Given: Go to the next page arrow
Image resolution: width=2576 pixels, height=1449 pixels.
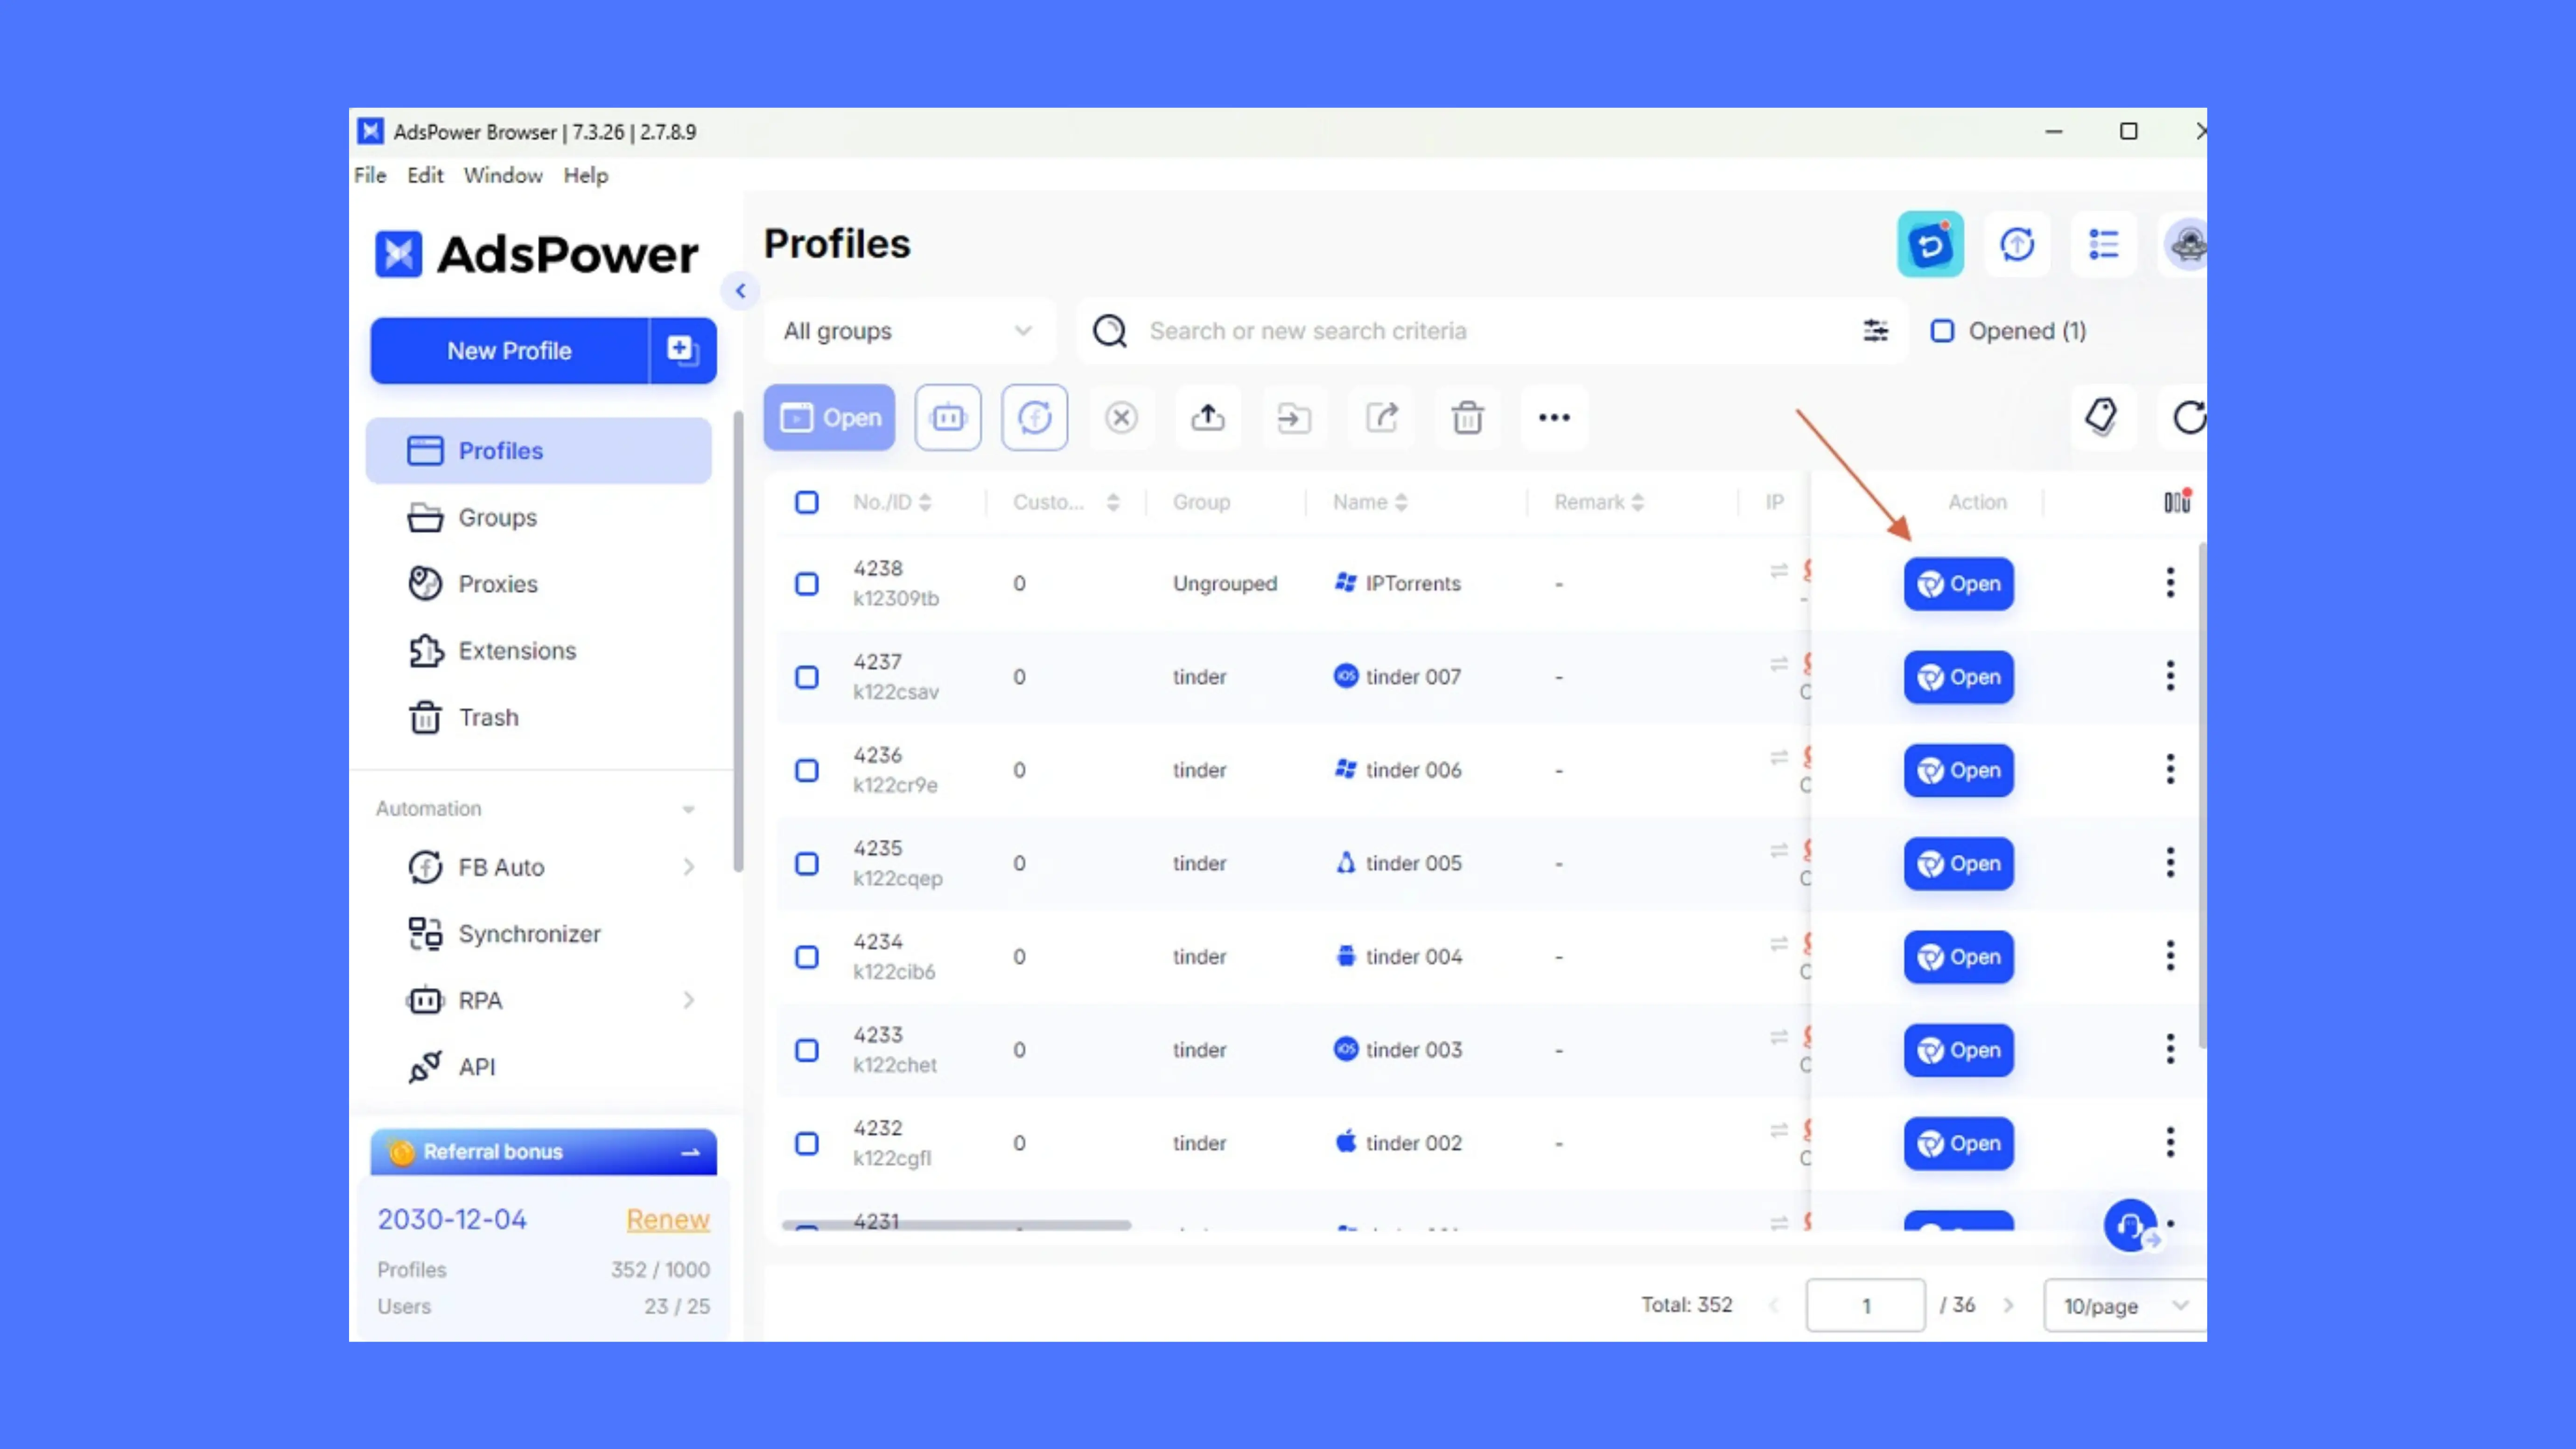Looking at the screenshot, I should point(2008,1306).
